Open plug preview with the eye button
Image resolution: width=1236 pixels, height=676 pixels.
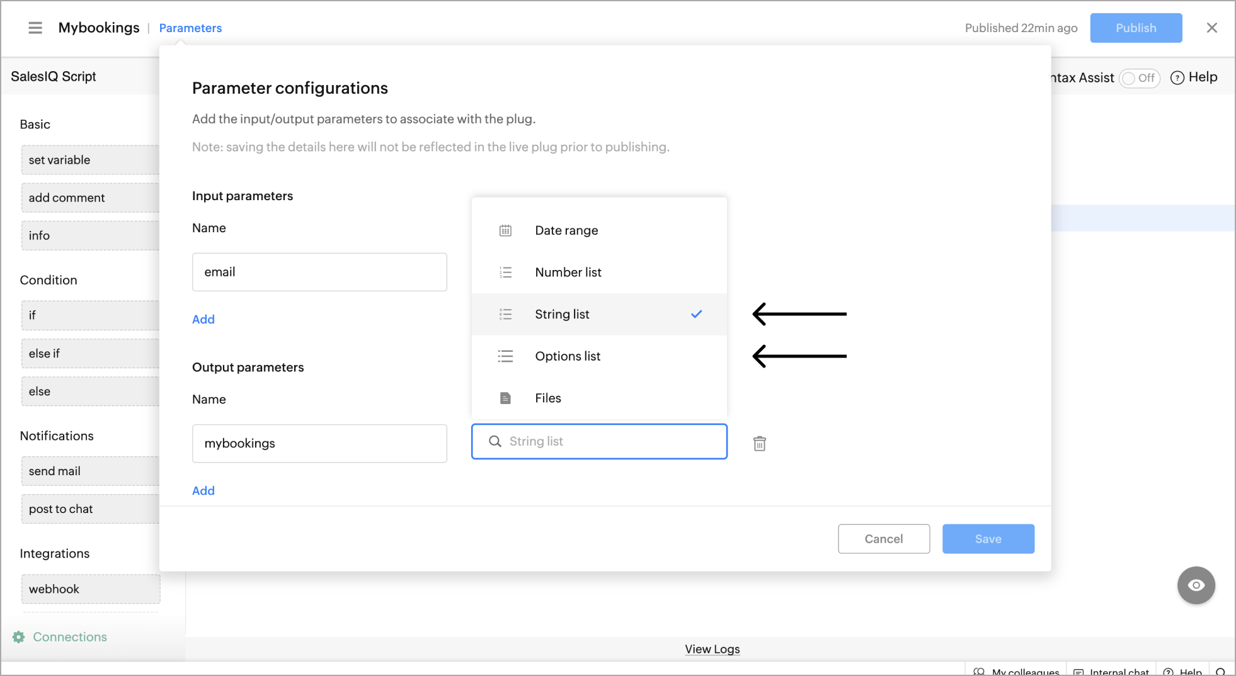tap(1196, 585)
